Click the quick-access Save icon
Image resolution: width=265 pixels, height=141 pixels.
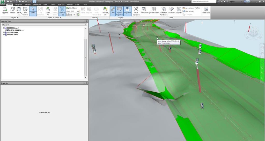pyautogui.click(x=16, y=1)
